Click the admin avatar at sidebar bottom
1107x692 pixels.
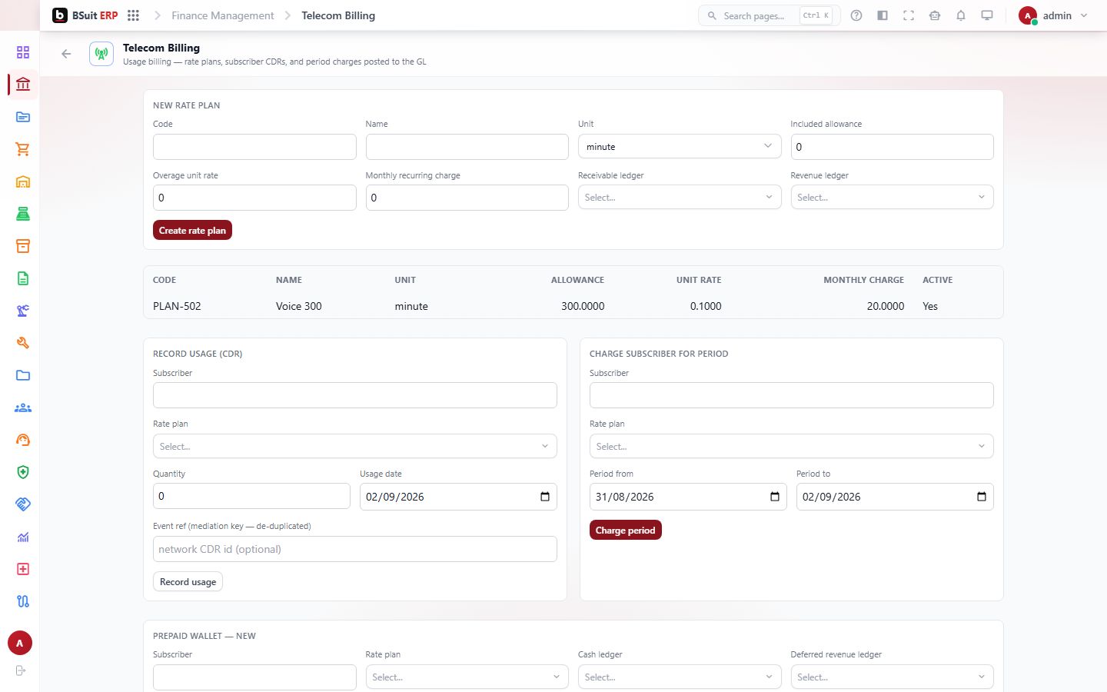click(20, 643)
